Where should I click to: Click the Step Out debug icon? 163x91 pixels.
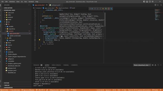tap(100, 9)
